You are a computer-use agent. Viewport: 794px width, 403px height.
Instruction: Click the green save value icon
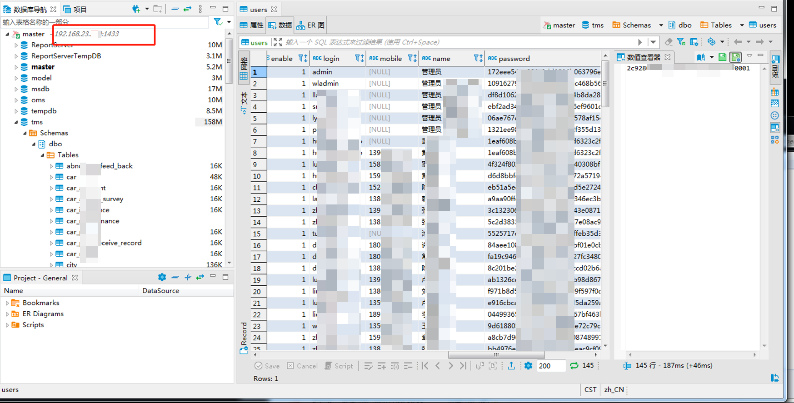coord(723,57)
